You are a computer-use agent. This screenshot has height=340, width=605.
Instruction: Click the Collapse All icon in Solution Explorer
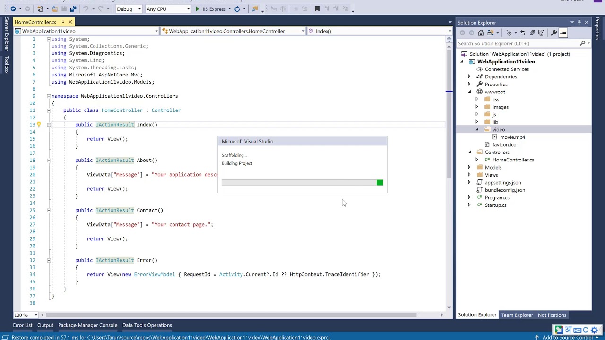pyautogui.click(x=532, y=33)
